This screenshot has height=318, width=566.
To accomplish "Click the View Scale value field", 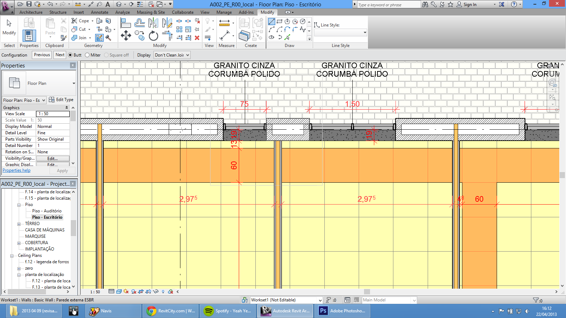I will point(53,114).
